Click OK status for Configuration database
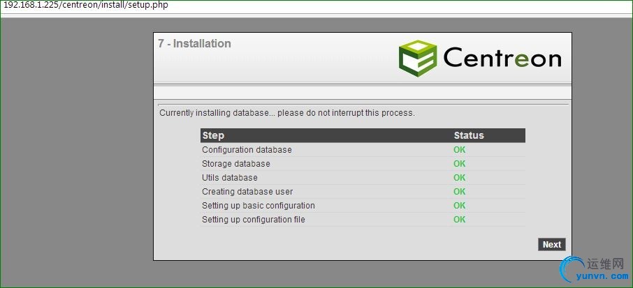The image size is (633, 288). point(459,150)
